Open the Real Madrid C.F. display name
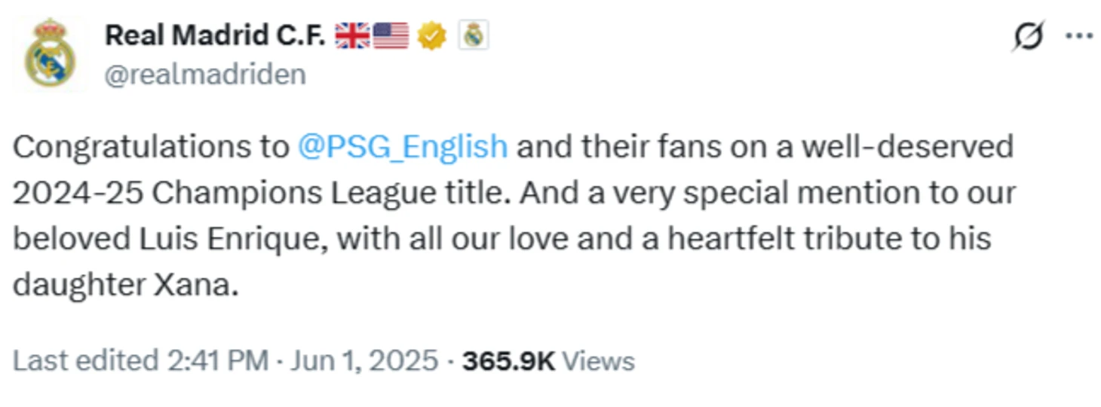Screen dimensions: 1101x407 [215, 35]
